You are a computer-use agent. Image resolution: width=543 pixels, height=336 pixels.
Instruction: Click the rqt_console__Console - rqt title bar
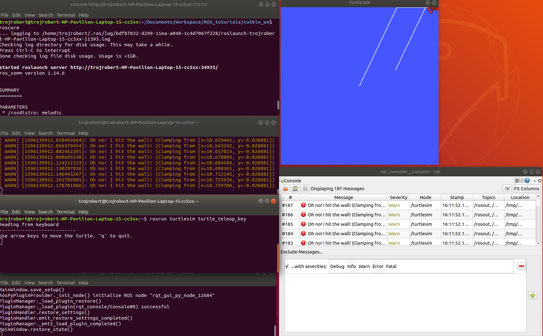coord(410,172)
